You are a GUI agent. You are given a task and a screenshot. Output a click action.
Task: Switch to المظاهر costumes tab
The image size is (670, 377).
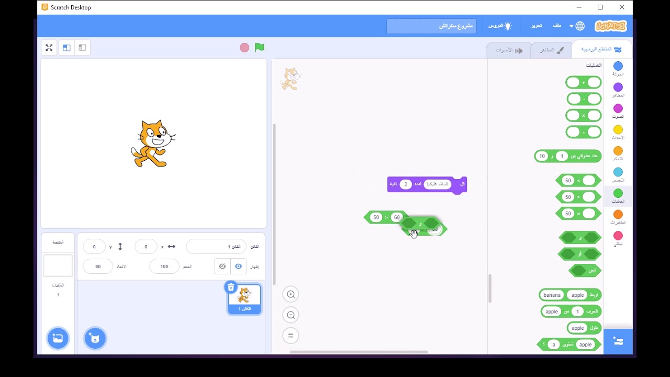click(552, 50)
